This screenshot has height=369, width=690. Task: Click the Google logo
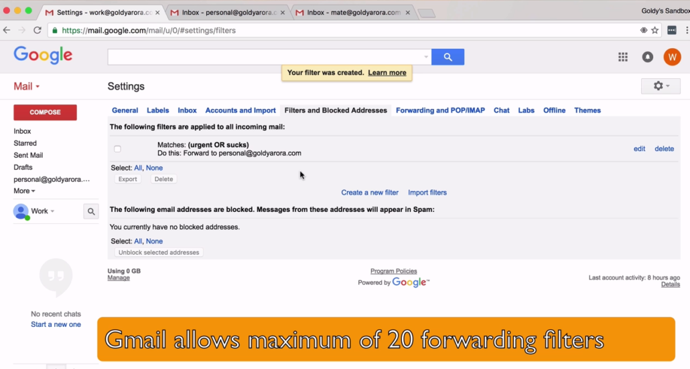43,55
